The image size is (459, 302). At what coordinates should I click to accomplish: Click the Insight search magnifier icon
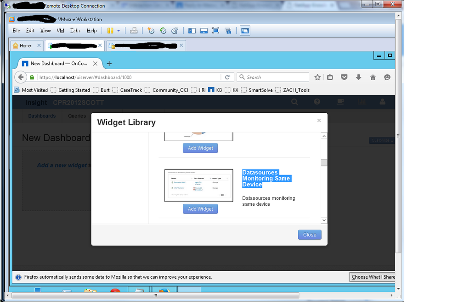pos(295,102)
